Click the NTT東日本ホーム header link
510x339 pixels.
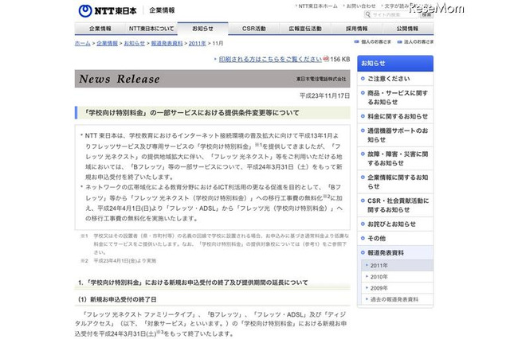[x=317, y=6]
